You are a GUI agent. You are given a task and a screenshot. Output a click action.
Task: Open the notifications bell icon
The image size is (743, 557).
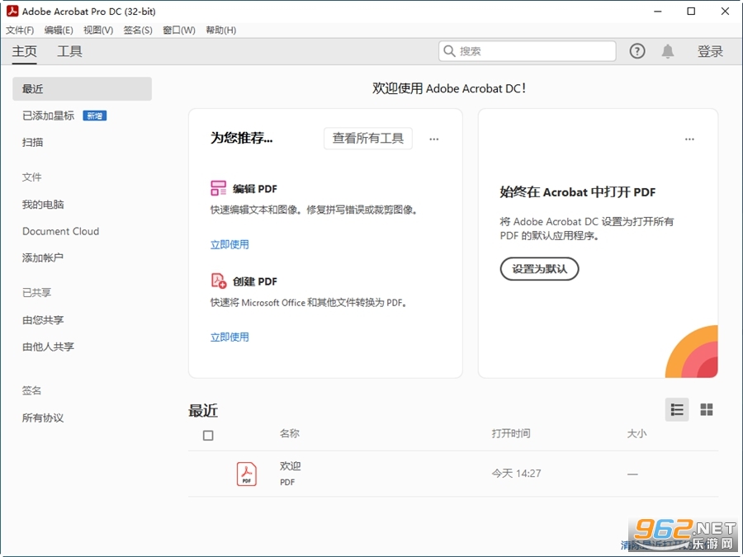click(x=668, y=51)
